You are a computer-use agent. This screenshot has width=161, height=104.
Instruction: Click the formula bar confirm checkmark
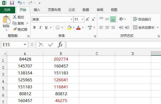(51, 45)
